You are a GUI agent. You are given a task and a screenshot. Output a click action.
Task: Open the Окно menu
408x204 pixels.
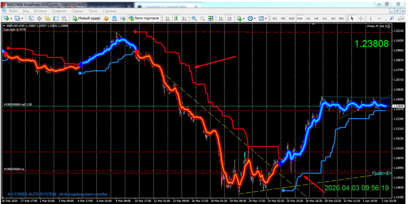(93, 11)
